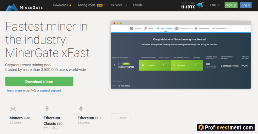Click the unconfirmed balance 0.000492367102 ETH
The image size is (258, 134).
(x=230, y=66)
